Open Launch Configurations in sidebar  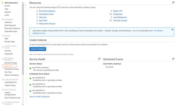tap(10, 94)
